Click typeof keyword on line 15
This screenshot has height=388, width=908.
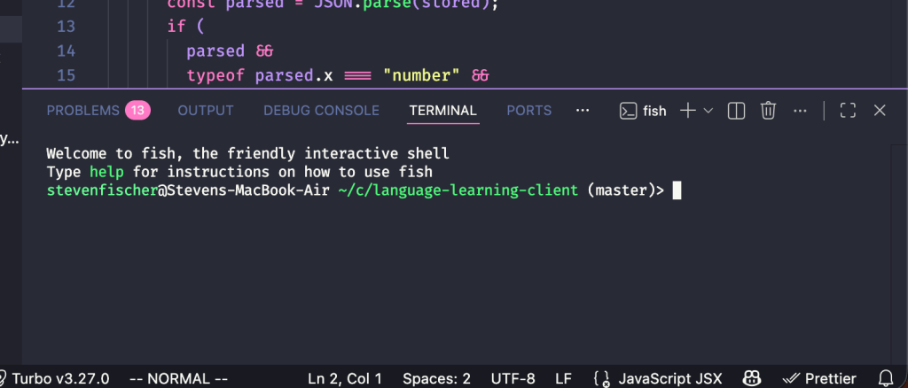(215, 75)
